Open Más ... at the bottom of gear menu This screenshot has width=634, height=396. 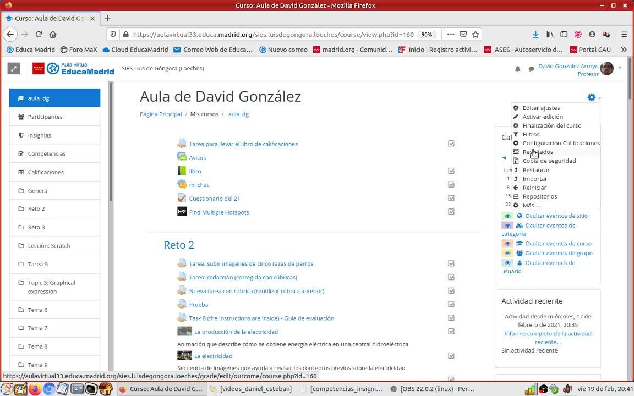(531, 205)
